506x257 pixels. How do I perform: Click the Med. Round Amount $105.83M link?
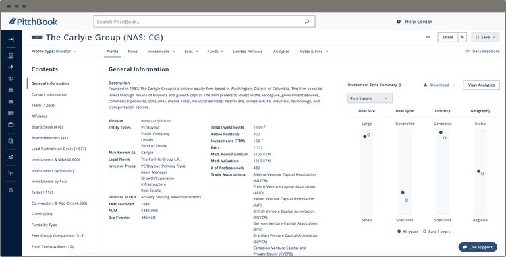(262, 154)
